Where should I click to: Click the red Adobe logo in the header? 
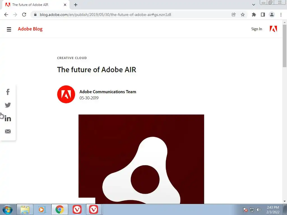[x=273, y=29]
